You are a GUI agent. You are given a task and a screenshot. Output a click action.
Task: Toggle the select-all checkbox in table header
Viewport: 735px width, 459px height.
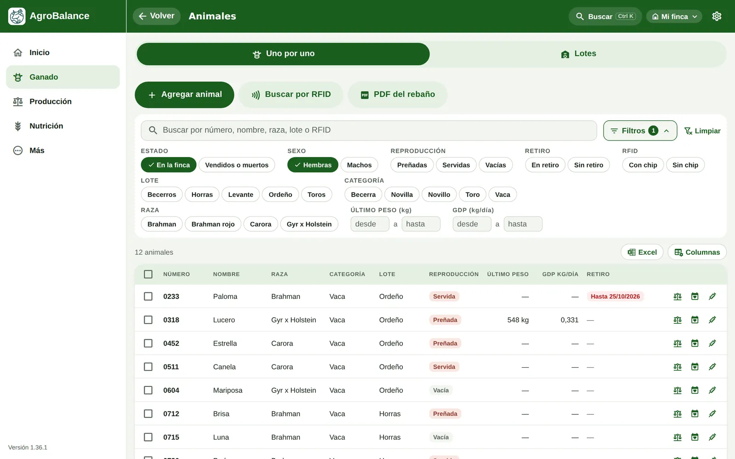(x=148, y=274)
